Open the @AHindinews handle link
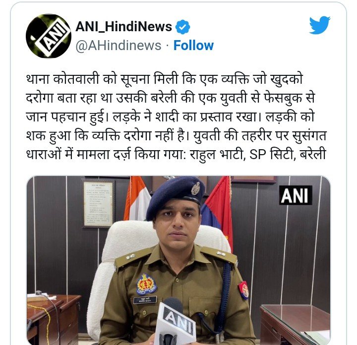 pyautogui.click(x=118, y=45)
